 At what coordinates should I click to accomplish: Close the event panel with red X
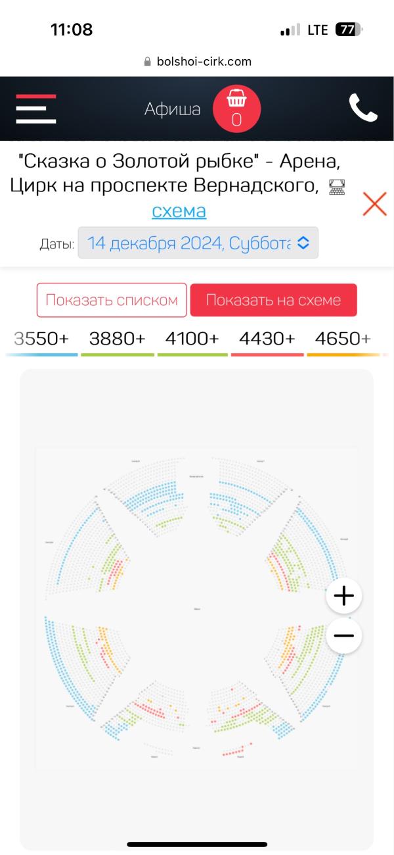pos(374,204)
